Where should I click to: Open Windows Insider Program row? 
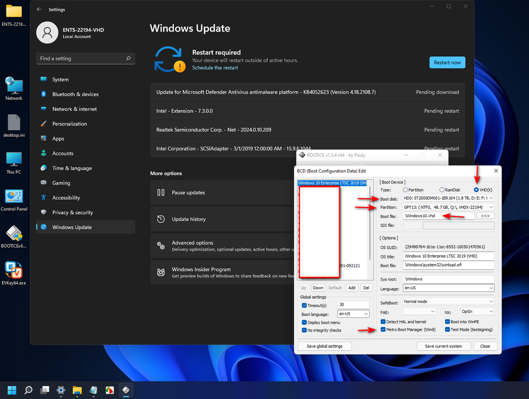223,272
